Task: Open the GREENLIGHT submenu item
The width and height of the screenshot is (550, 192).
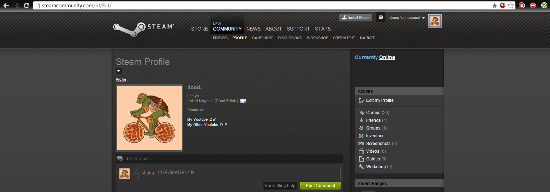Action: click(344, 38)
